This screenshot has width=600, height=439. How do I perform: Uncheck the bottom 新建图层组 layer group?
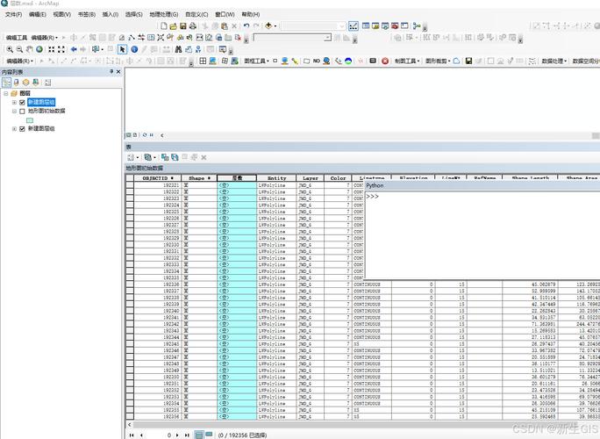(22, 129)
